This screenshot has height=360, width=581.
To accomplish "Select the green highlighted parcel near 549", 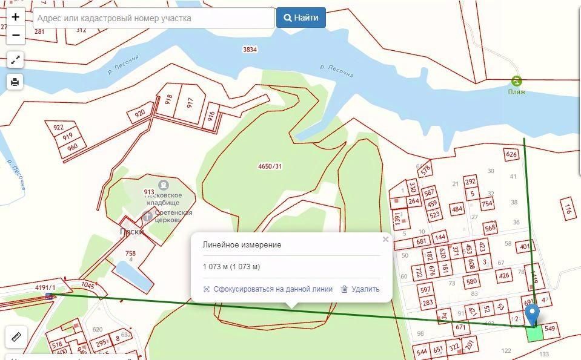I will click(535, 334).
